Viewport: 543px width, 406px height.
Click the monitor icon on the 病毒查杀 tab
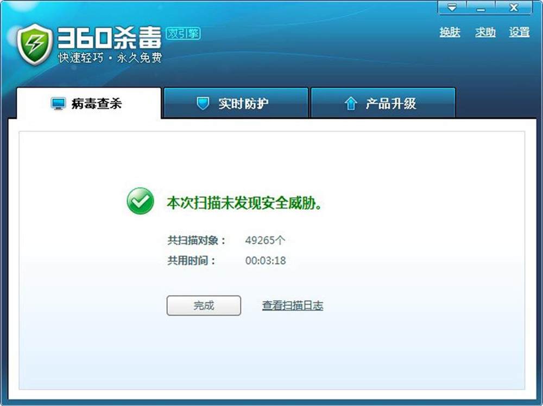click(58, 104)
